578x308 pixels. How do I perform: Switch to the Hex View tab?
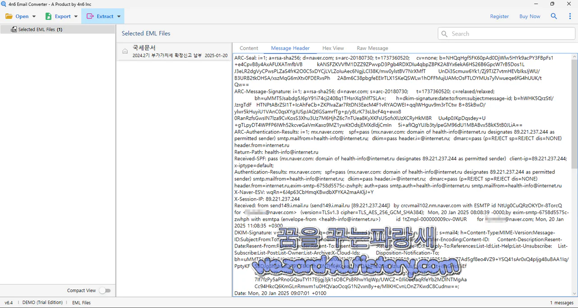(x=333, y=48)
